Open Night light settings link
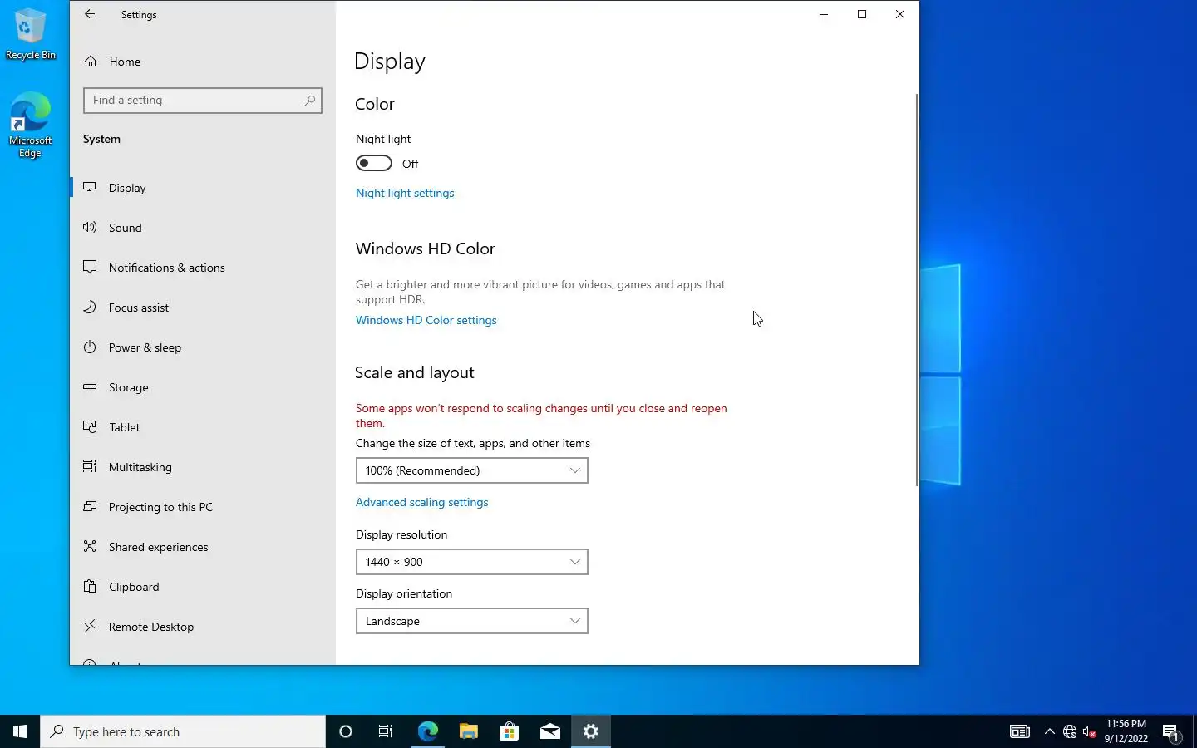 click(405, 193)
